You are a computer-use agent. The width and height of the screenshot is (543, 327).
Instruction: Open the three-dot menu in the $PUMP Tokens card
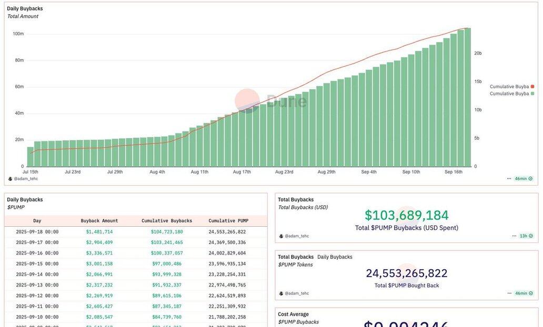pyautogui.click(x=509, y=293)
